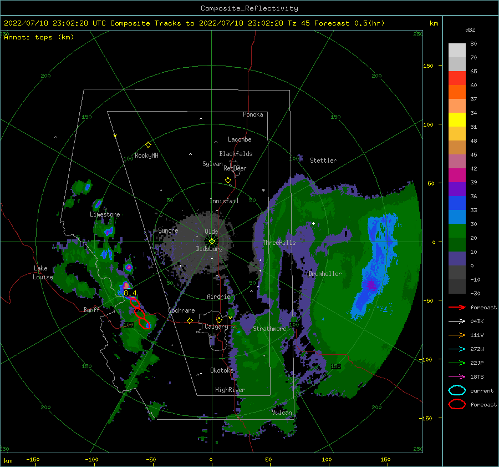The width and height of the screenshot is (499, 467).
Task: Click the Forecast 0.5(hr) header text
Action: click(349, 23)
